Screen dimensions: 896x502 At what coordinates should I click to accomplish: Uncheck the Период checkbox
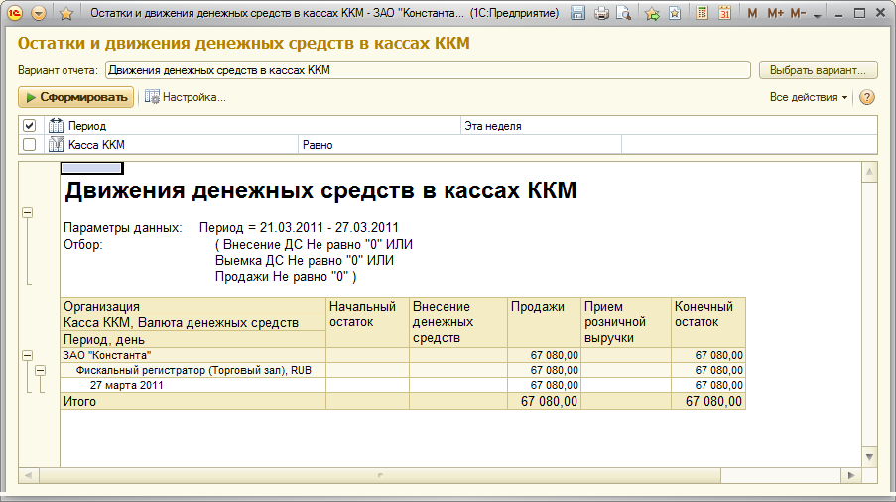pyautogui.click(x=29, y=125)
